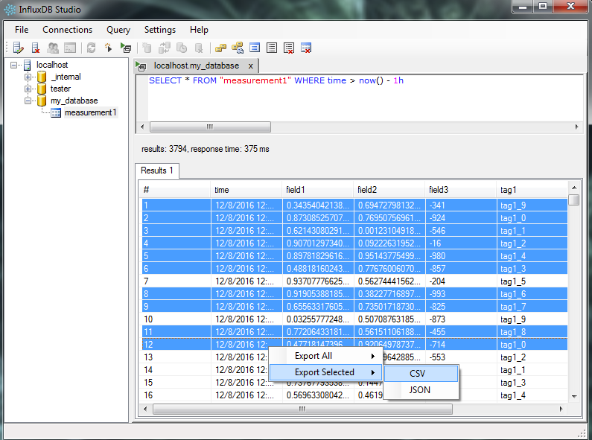Click the drop database toolbar icon

click(199, 48)
